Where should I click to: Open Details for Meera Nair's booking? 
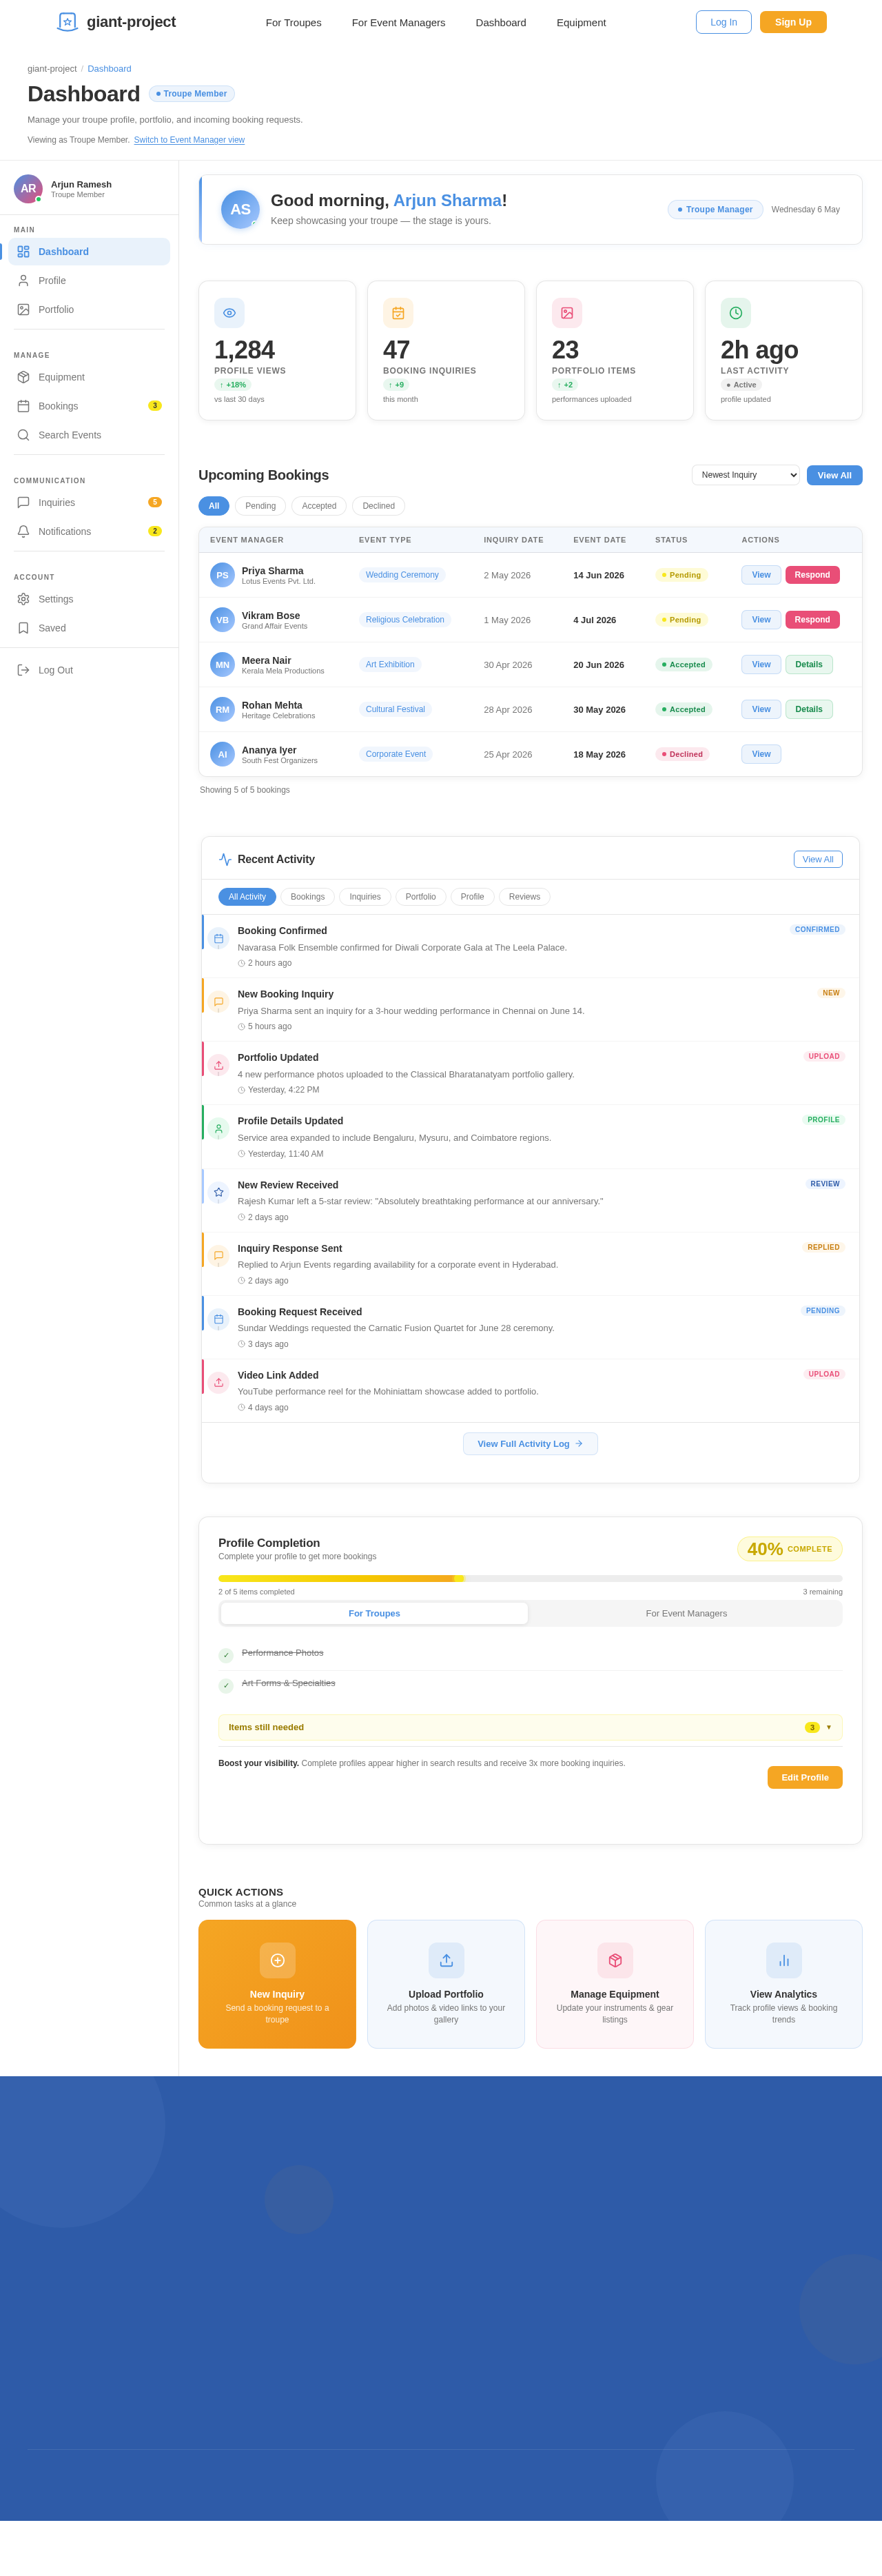point(809,664)
